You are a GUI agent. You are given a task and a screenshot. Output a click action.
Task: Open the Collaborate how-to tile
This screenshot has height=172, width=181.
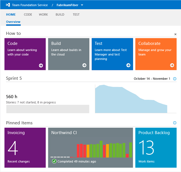[x=156, y=54]
